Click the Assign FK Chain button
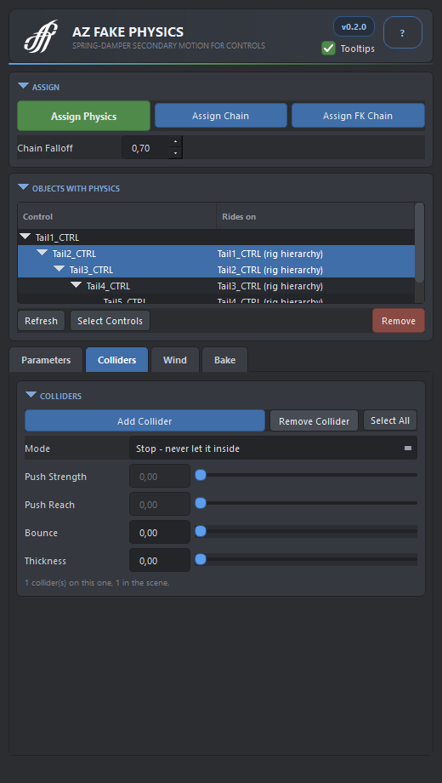 pyautogui.click(x=358, y=116)
